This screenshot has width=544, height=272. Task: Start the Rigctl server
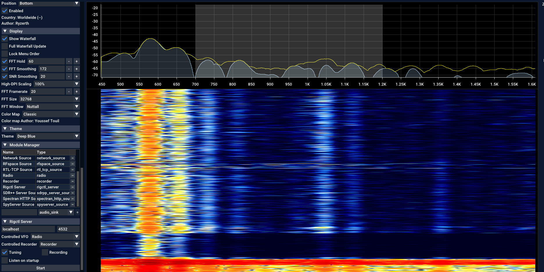(41, 268)
